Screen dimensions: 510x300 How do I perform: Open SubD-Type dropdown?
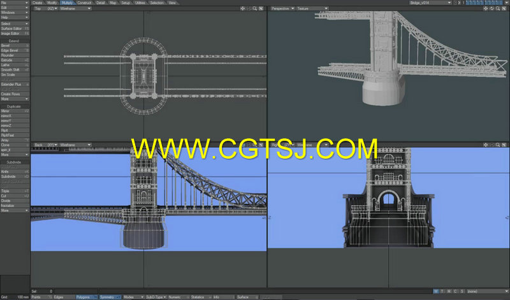156,297
